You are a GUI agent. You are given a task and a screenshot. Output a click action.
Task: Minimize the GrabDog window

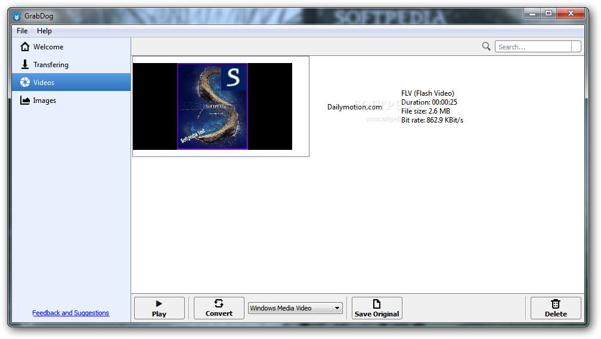point(532,13)
